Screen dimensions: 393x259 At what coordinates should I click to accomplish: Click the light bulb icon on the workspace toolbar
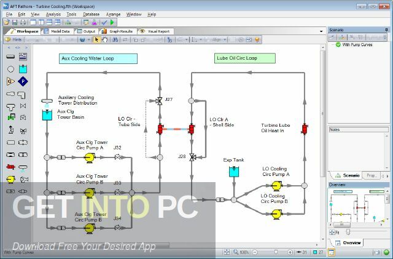point(257,40)
